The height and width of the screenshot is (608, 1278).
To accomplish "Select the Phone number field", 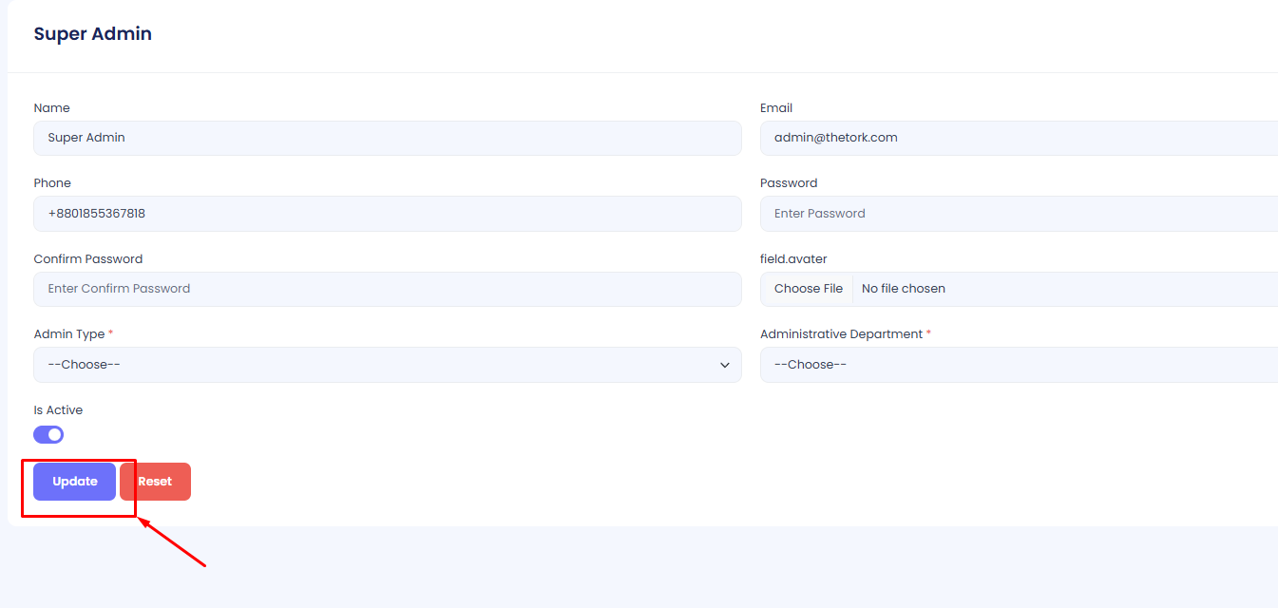I will 387,214.
